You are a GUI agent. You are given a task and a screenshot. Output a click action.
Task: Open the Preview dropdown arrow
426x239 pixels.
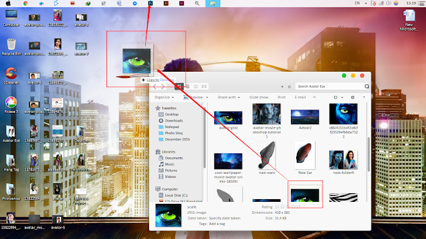207,98
